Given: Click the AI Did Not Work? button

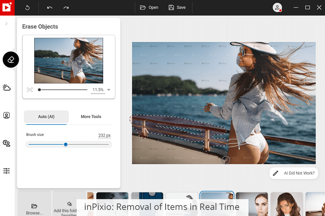Looking at the screenshot, I should coord(294,173).
